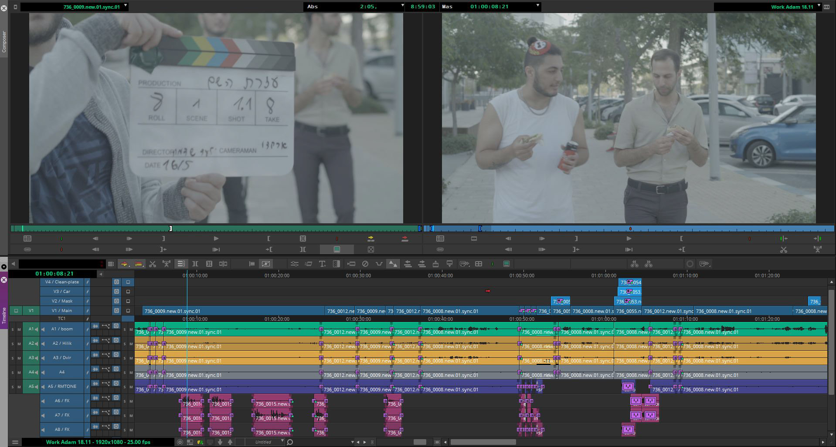Toggle power button on A5 / RMTONE track
Screen dimensions: 836x447
tap(116, 383)
